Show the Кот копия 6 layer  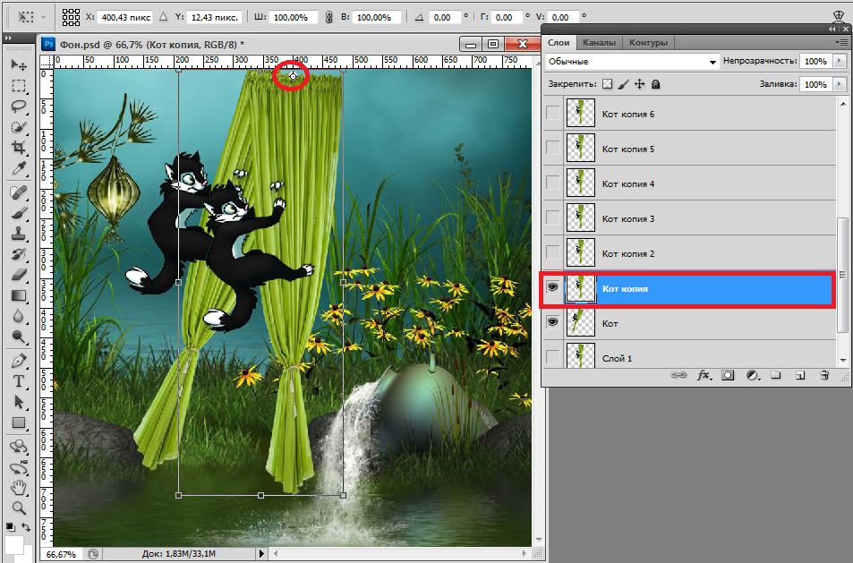click(x=553, y=113)
